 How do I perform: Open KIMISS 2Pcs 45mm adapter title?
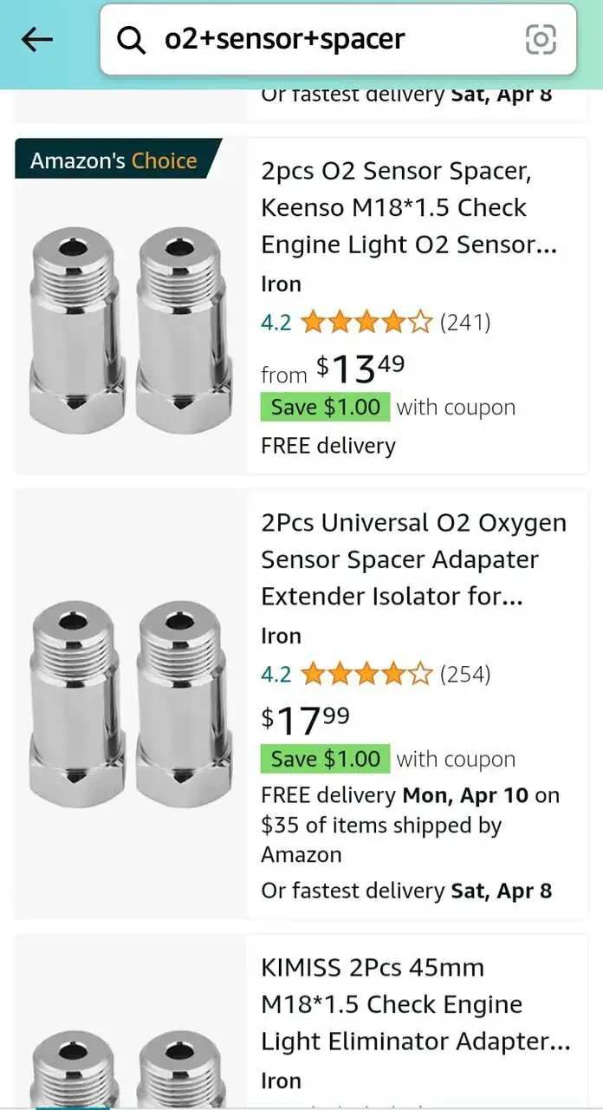[x=415, y=1004]
